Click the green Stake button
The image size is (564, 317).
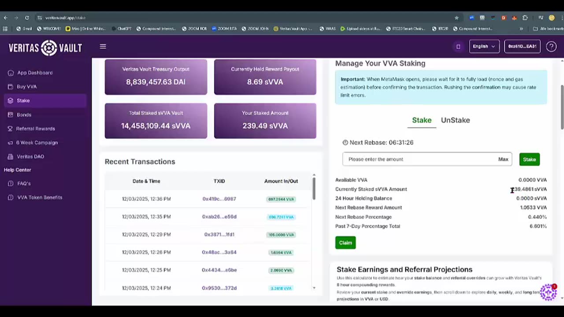coord(529,159)
